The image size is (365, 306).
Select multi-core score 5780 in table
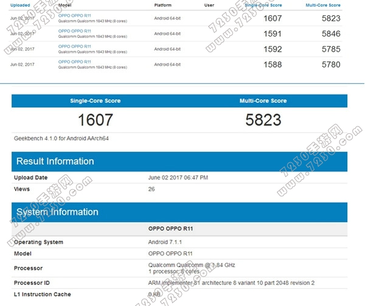[x=331, y=64]
